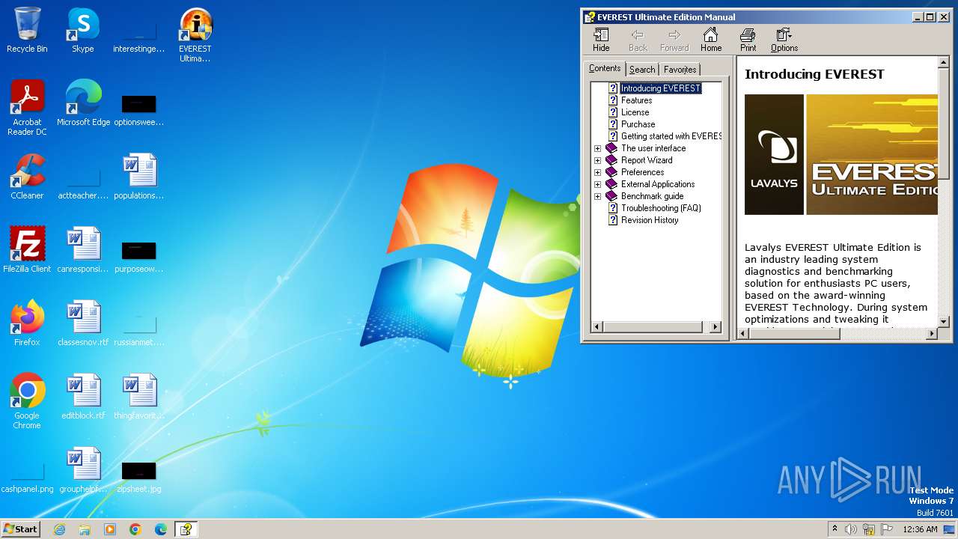The height and width of the screenshot is (539, 958).
Task: Expand the External Applications book
Action: 598,184
